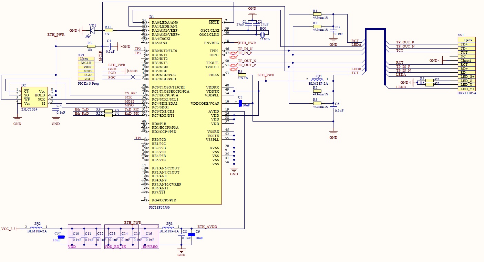This screenshot has height=262, width=484.
Task: Click the ETH_AVDD power net label
Action: [207, 227]
